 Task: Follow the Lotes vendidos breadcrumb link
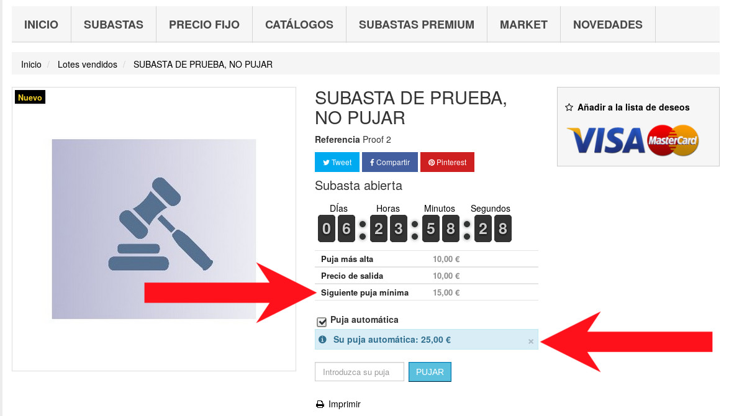tap(88, 65)
